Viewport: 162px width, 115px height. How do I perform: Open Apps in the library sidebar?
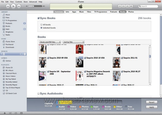point(8,29)
